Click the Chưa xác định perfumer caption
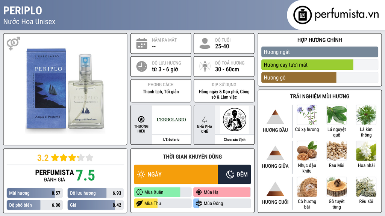Image resolution: width=385 pixels, height=216 pixels. click(235, 139)
